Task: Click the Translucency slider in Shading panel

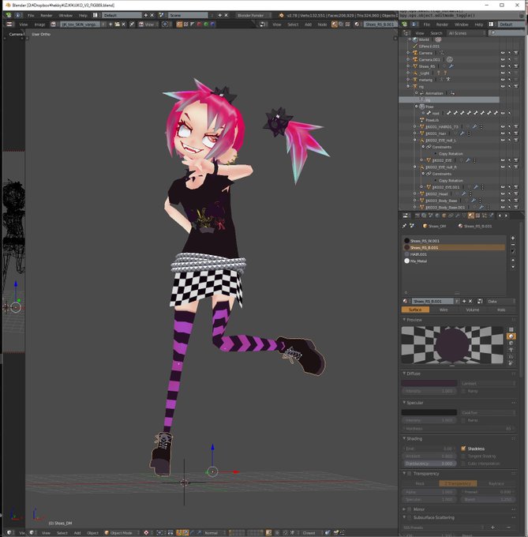Action: pyautogui.click(x=429, y=464)
